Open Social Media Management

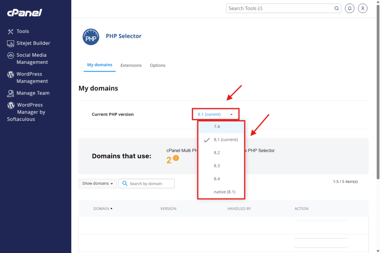[x=32, y=59]
